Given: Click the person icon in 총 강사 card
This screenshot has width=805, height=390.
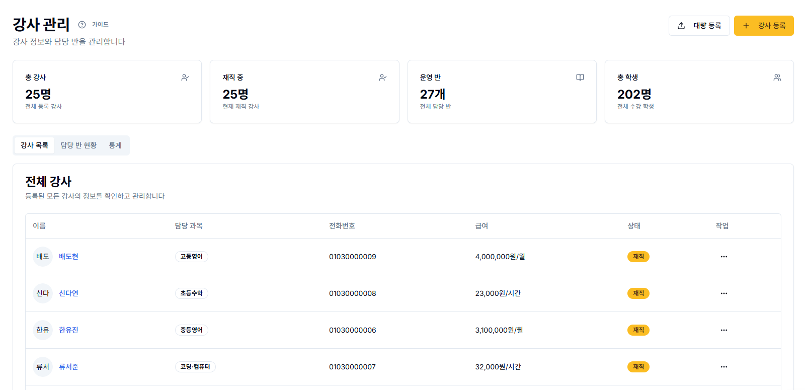Looking at the screenshot, I should [185, 77].
